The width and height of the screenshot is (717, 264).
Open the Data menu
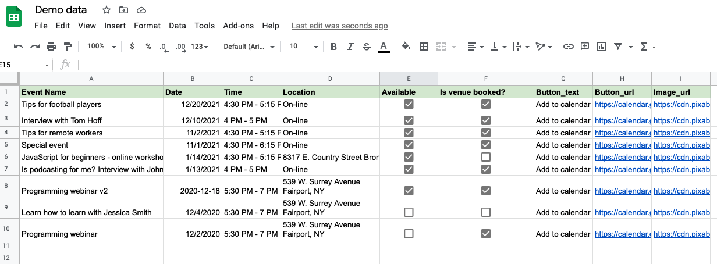pos(178,26)
